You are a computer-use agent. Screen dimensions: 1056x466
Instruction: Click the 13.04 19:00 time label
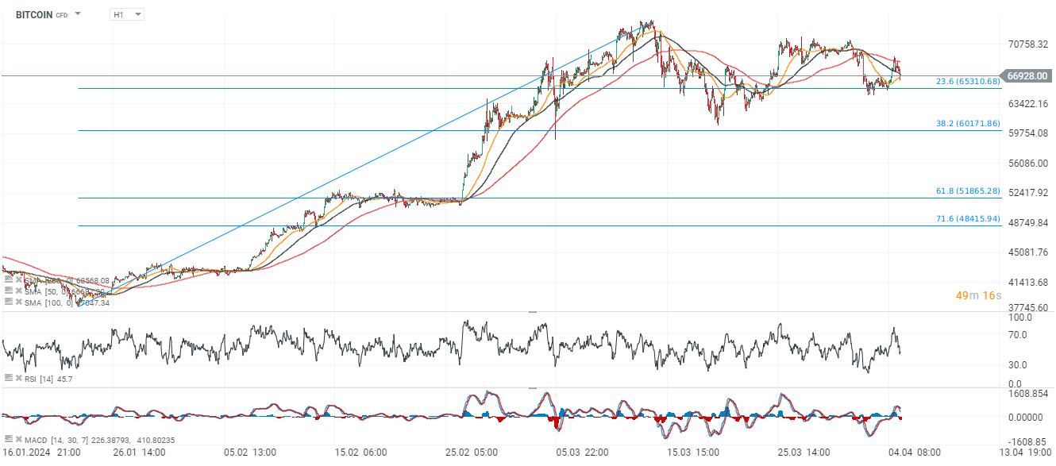1027,453
